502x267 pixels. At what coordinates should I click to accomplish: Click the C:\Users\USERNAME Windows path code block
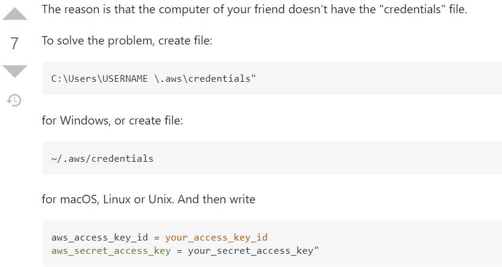pos(271,79)
